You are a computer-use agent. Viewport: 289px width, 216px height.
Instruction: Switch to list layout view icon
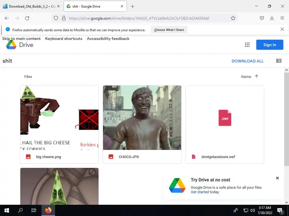pyautogui.click(x=279, y=61)
